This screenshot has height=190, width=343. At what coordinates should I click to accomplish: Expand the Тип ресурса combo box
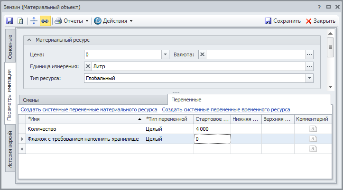[309, 78]
